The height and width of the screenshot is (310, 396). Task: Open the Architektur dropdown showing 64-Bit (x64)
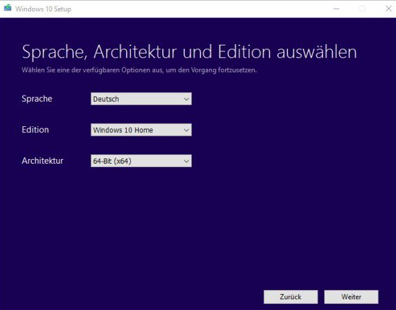141,160
